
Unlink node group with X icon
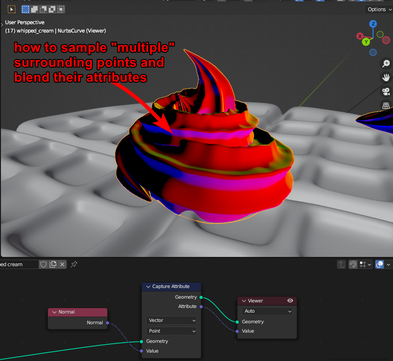[x=62, y=264]
